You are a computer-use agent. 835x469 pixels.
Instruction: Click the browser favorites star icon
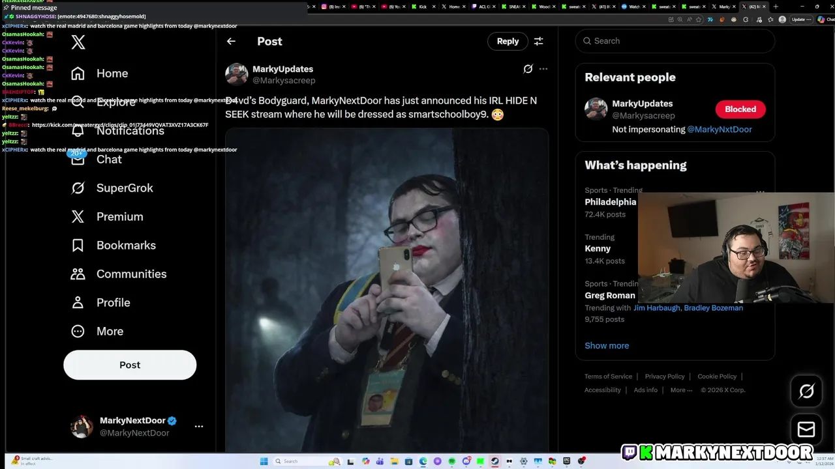pyautogui.click(x=698, y=20)
